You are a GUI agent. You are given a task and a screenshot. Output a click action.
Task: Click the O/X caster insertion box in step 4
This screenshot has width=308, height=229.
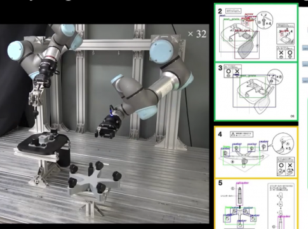tap(286, 167)
